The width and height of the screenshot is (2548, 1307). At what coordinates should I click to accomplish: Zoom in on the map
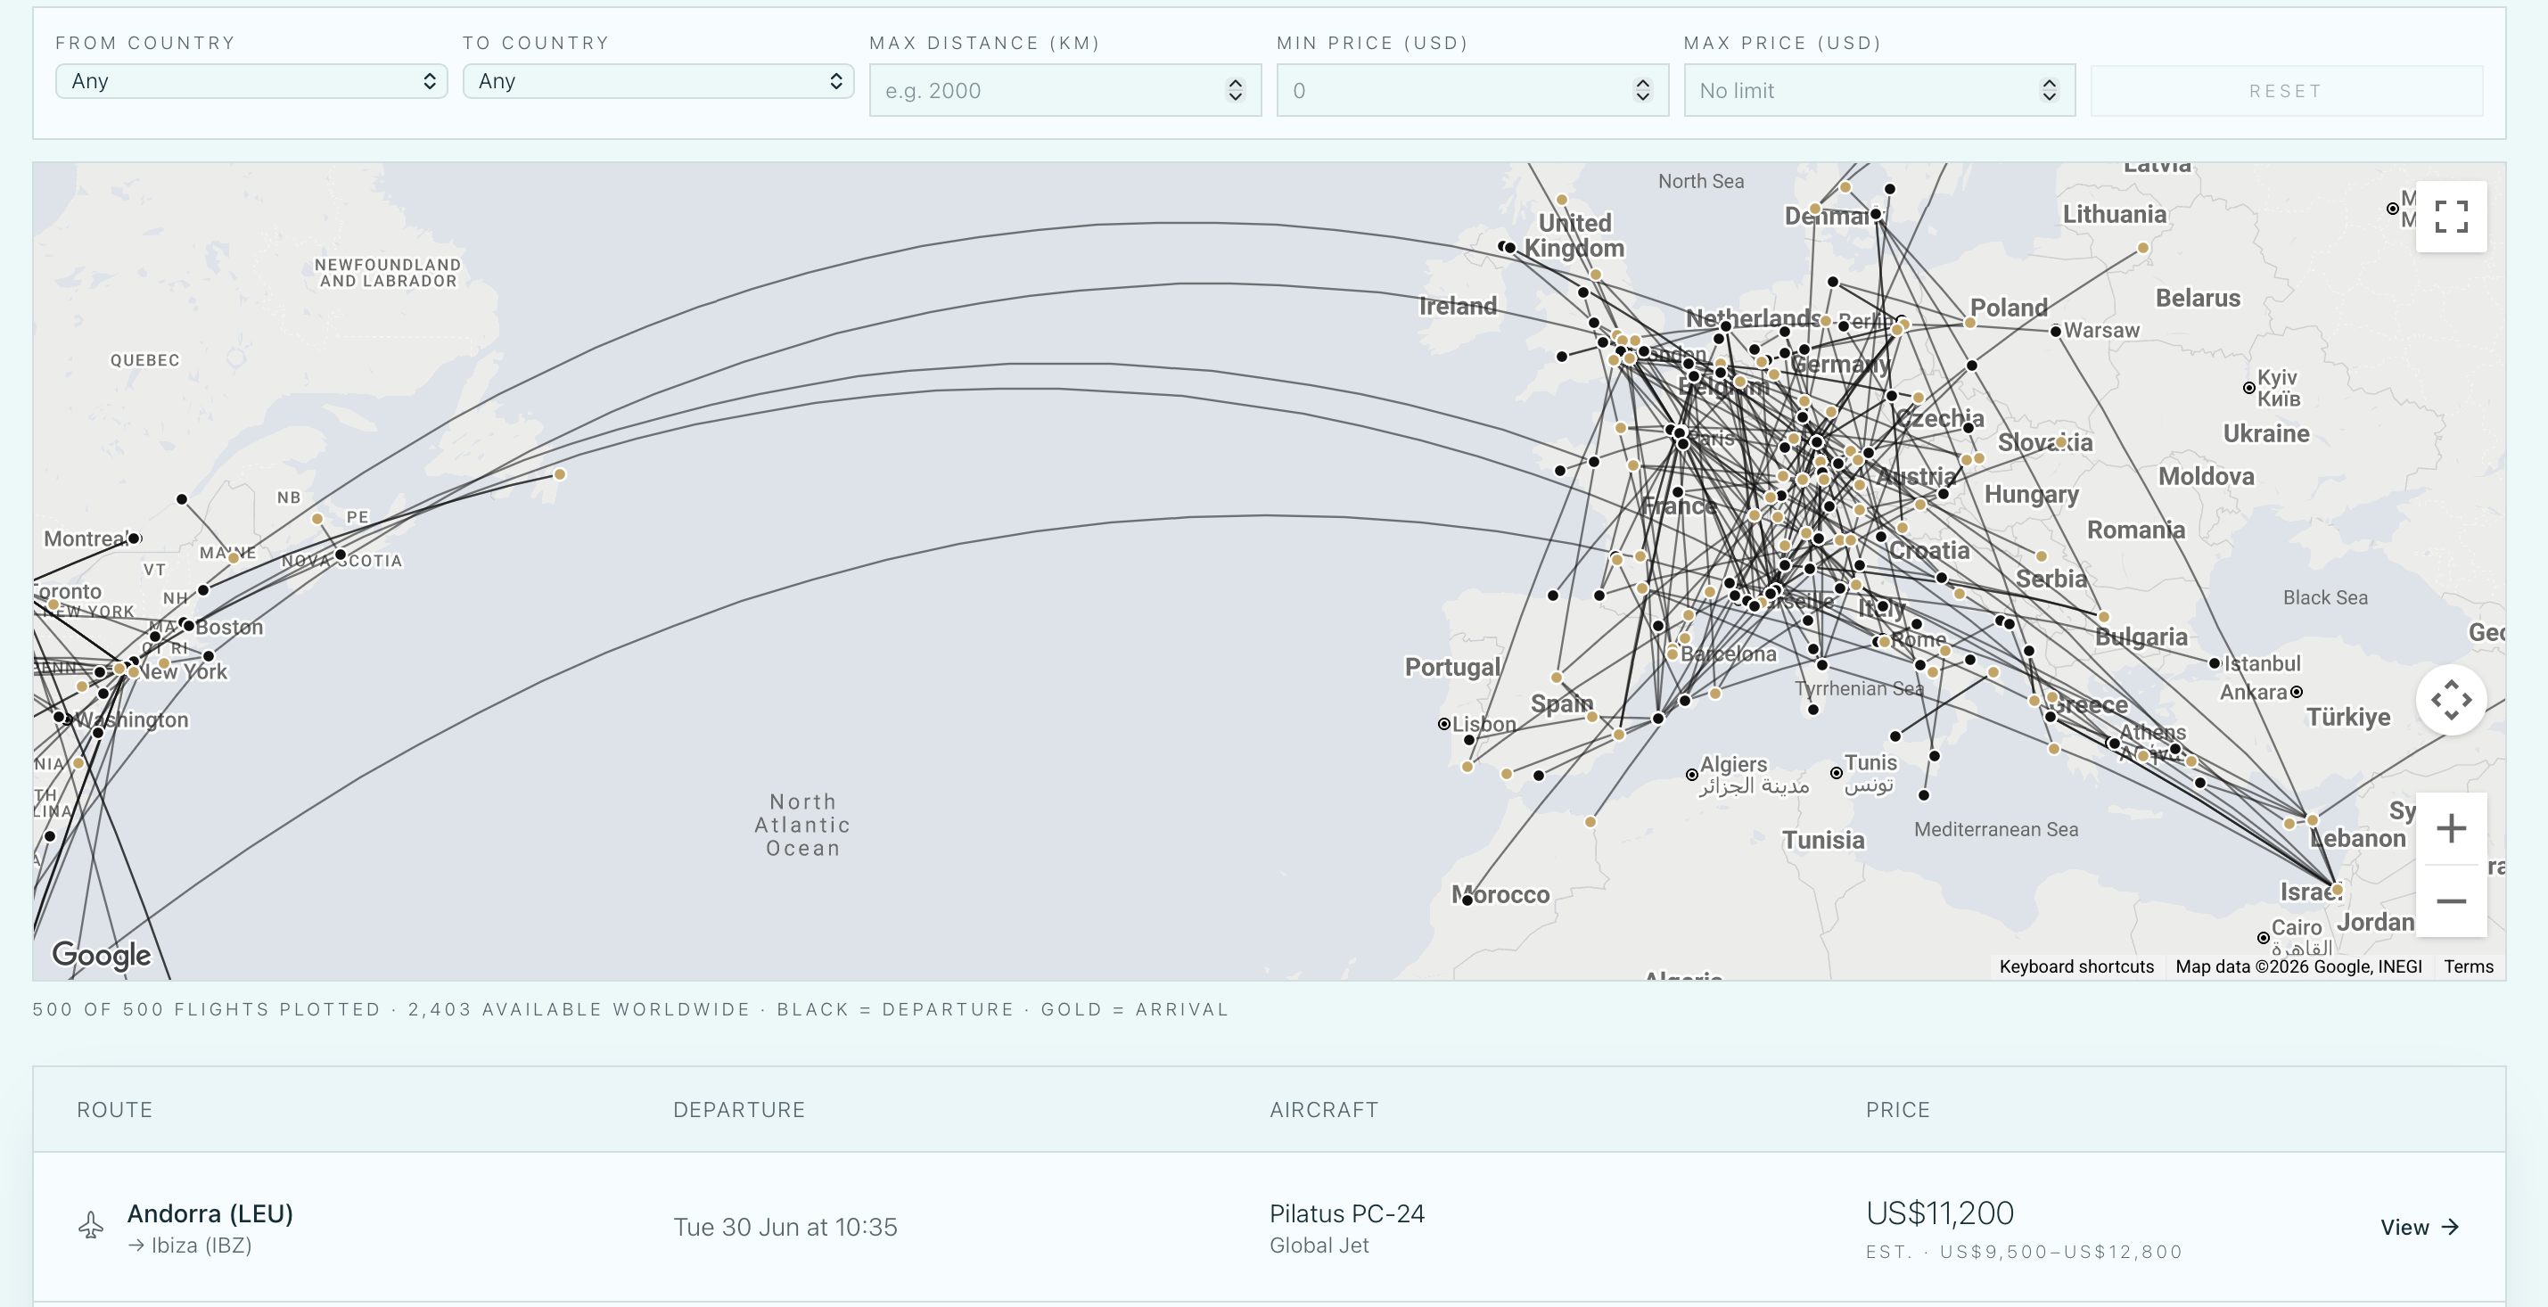(x=2450, y=828)
